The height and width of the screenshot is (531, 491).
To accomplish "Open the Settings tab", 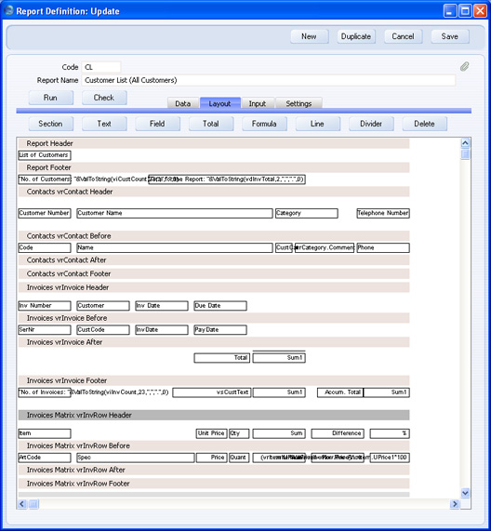I will (299, 103).
